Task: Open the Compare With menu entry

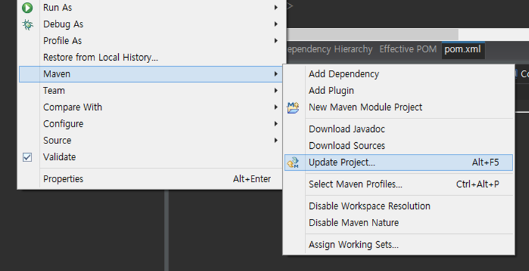Action: [x=151, y=108]
